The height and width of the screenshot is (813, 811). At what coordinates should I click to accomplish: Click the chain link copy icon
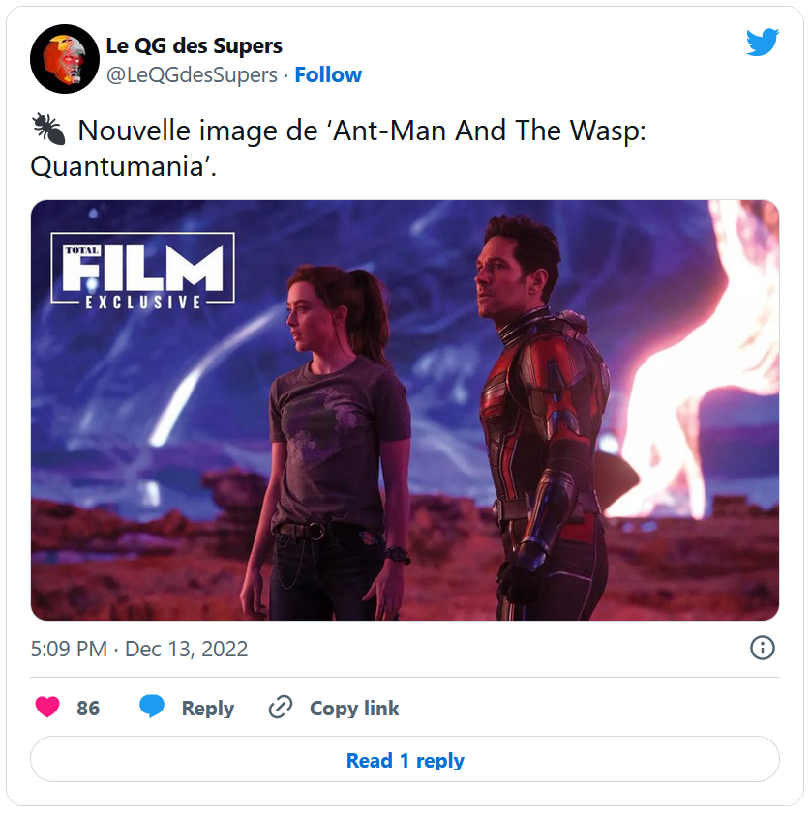click(x=281, y=708)
